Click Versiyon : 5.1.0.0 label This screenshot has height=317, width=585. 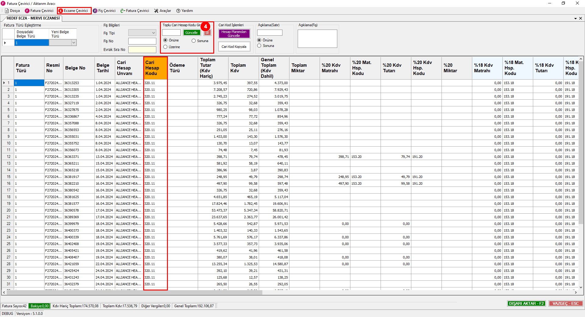point(30,314)
